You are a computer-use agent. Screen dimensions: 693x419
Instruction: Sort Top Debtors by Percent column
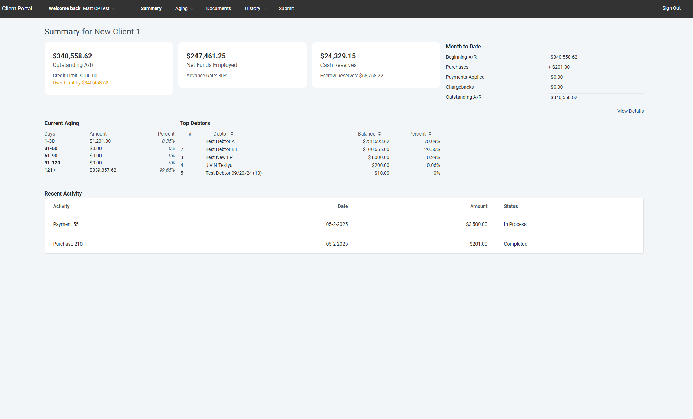click(430, 133)
